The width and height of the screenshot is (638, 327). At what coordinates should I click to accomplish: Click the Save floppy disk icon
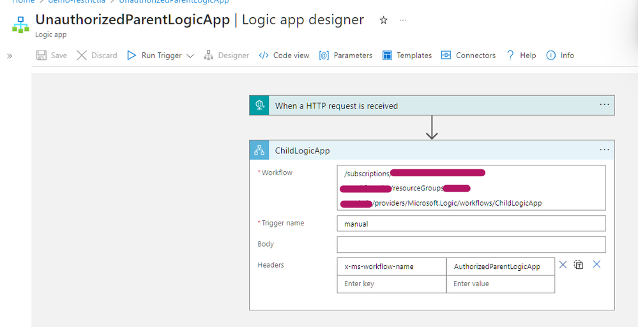click(41, 56)
